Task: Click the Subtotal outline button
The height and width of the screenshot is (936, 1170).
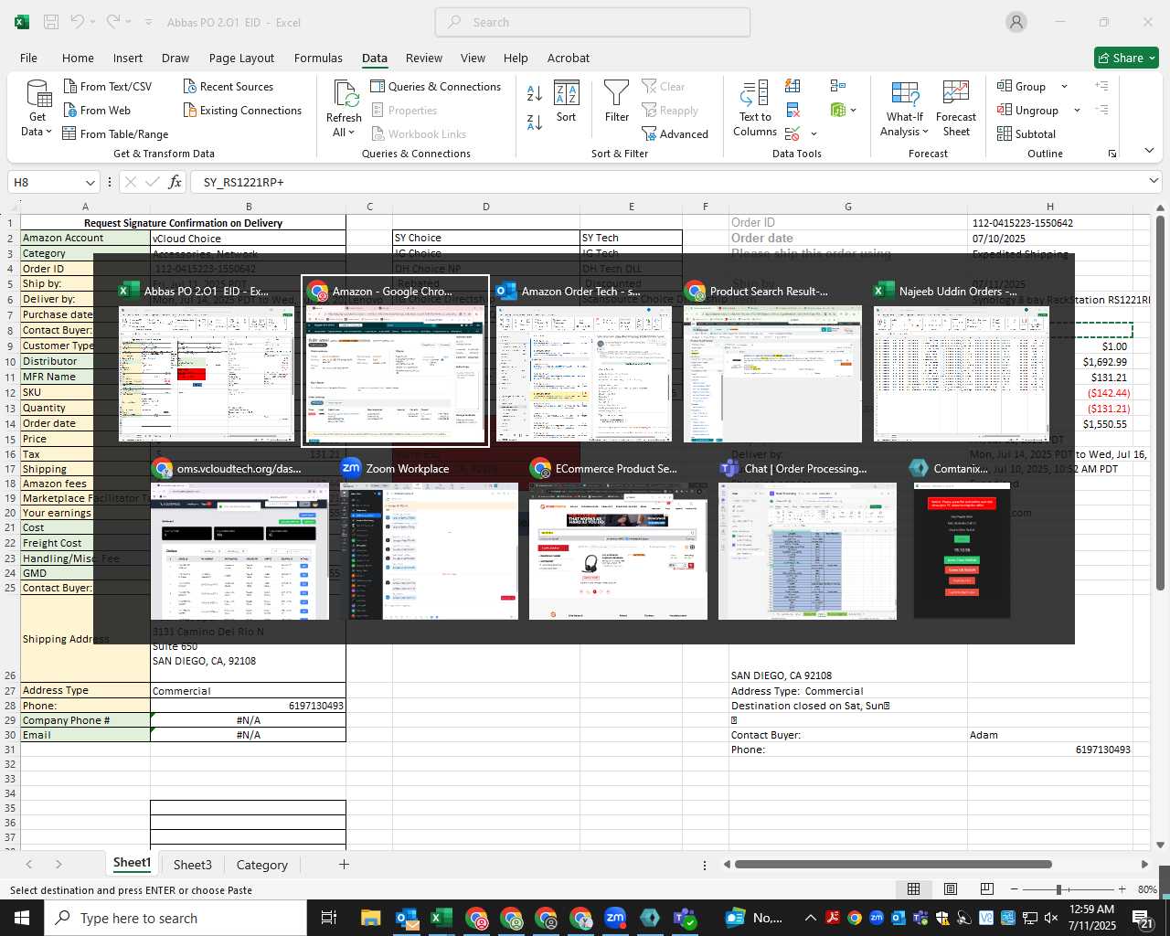Action: (1026, 134)
